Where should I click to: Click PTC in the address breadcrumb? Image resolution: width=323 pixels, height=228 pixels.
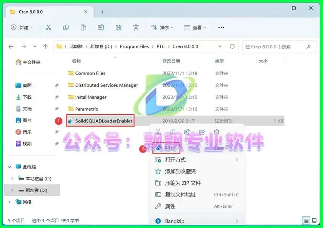click(160, 47)
